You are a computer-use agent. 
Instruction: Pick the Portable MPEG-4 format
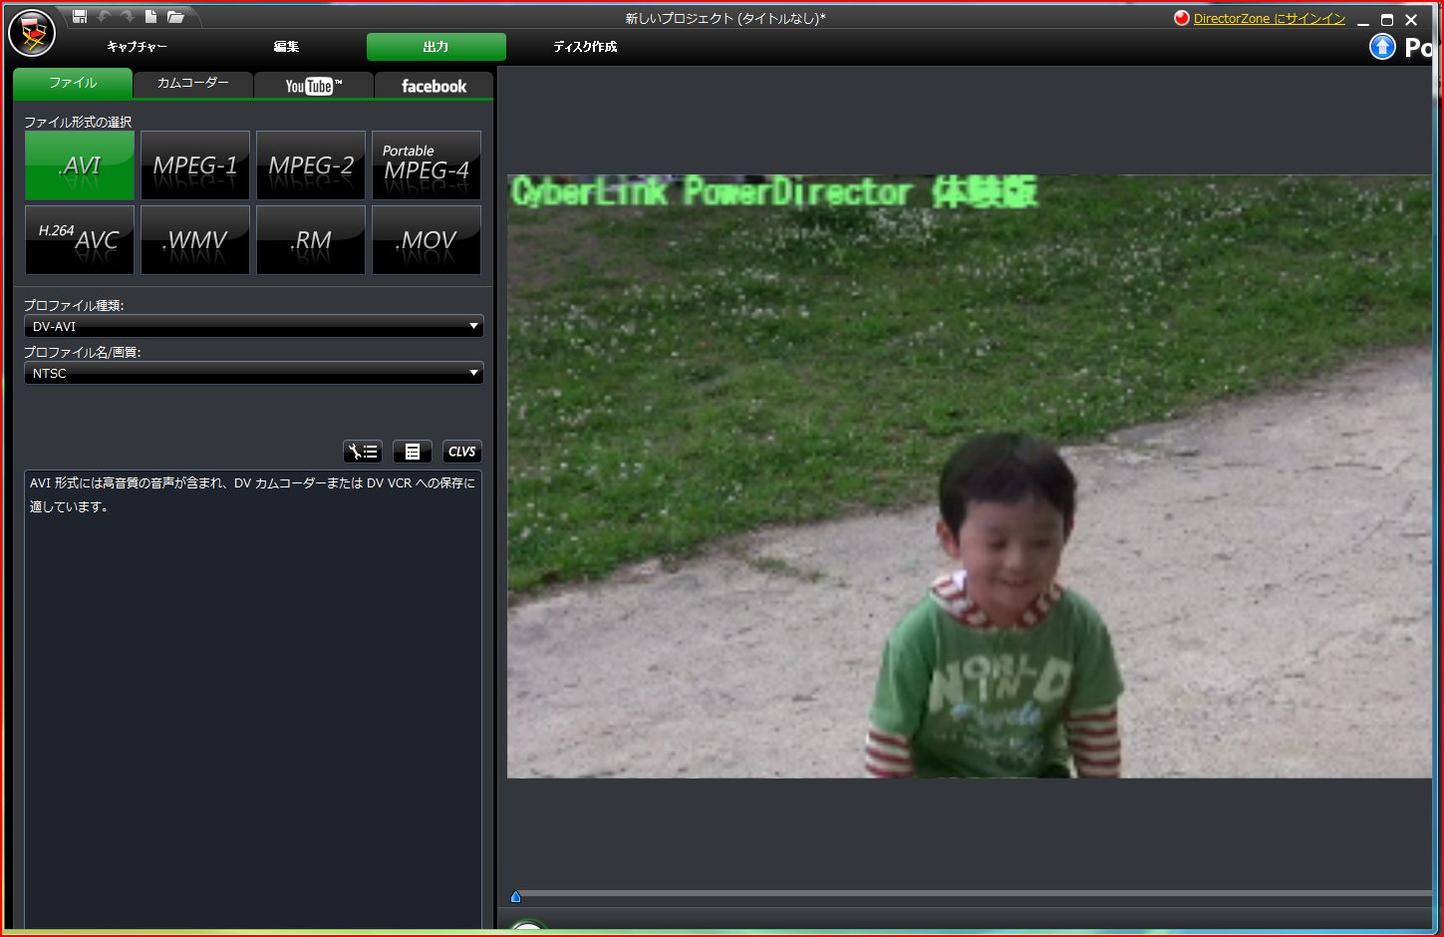pyautogui.click(x=427, y=165)
